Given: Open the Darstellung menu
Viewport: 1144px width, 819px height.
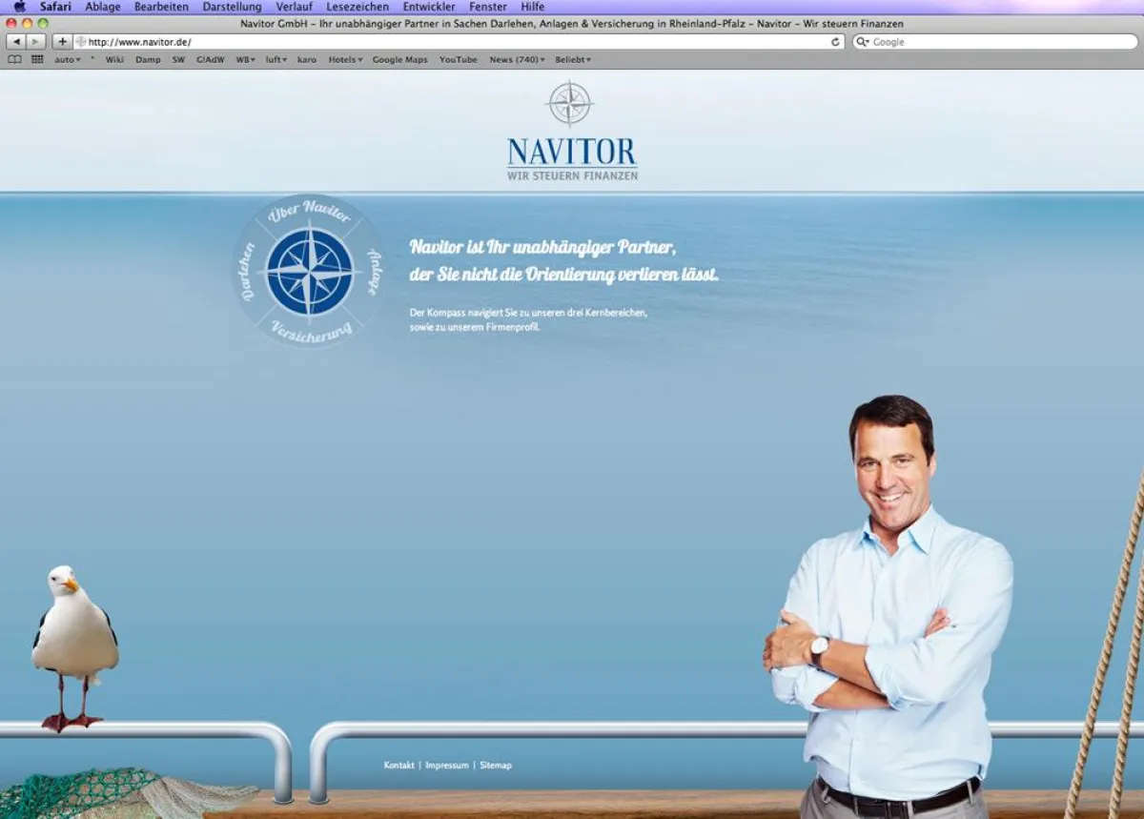Looking at the screenshot, I should [232, 7].
